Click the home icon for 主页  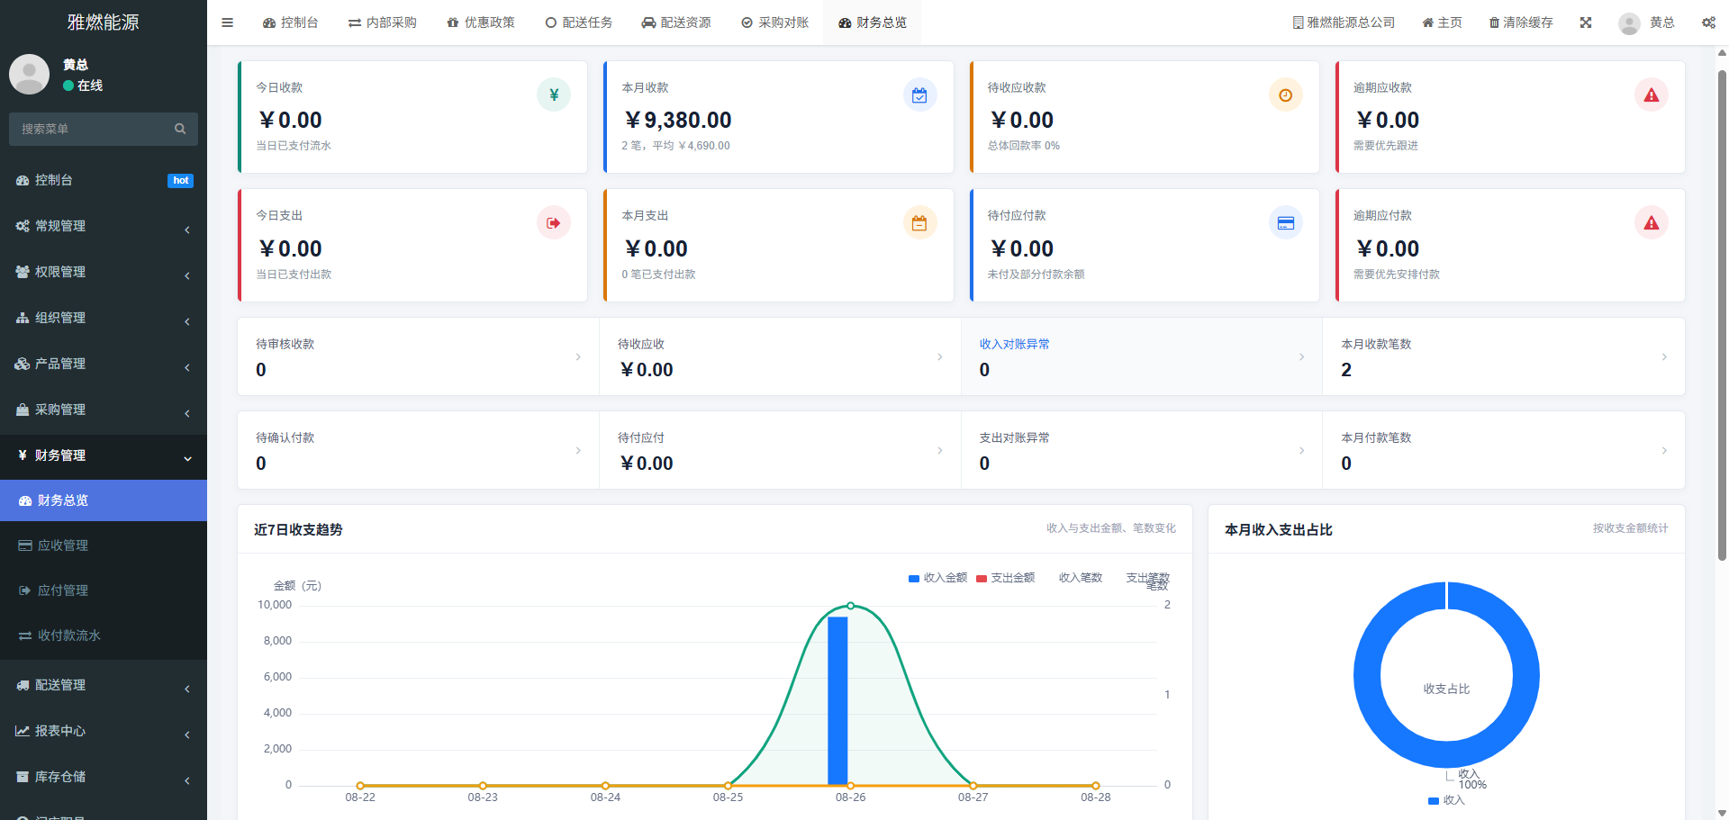coord(1427,23)
